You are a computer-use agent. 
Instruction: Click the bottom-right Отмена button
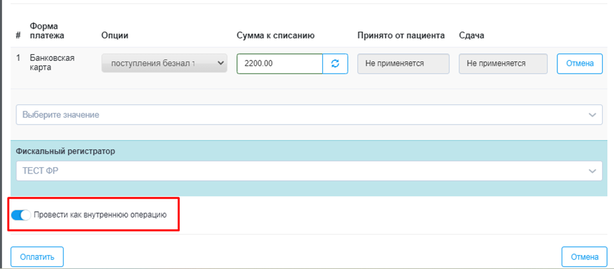coord(584,257)
